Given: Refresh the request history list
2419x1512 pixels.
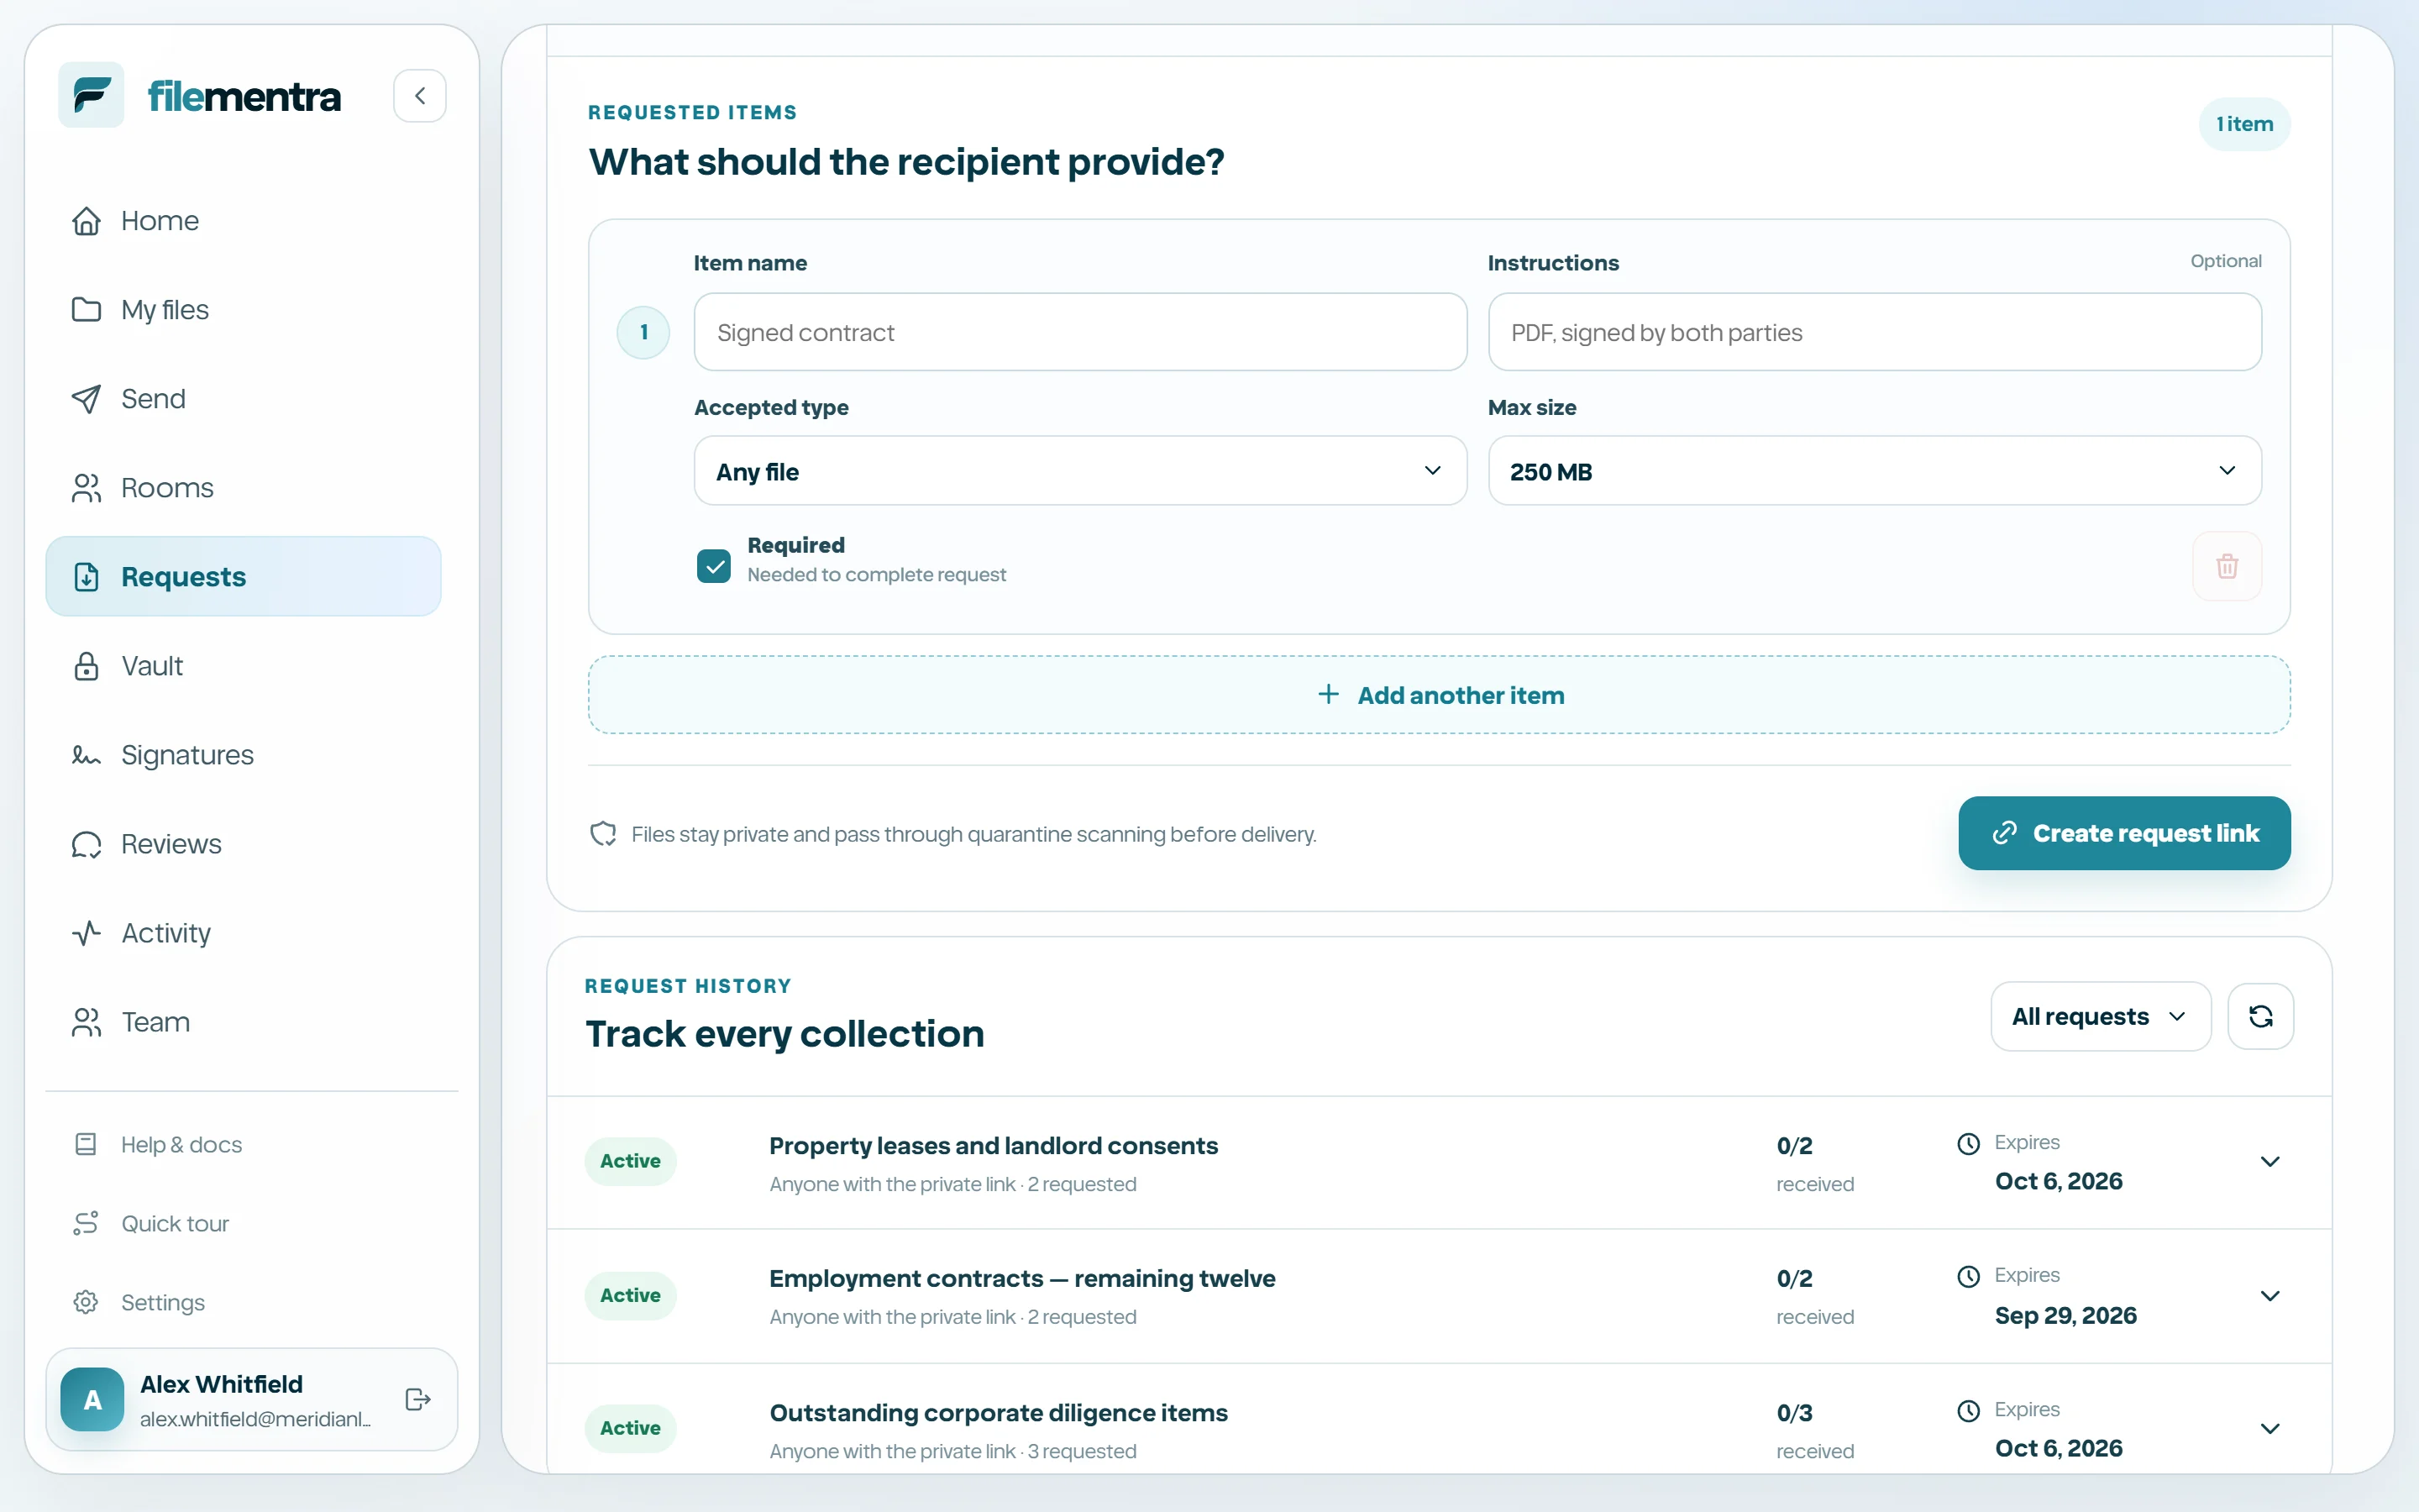Looking at the screenshot, I should pyautogui.click(x=2260, y=1016).
